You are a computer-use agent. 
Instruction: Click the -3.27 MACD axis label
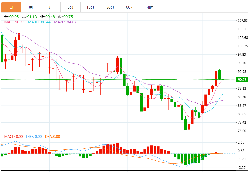coord(241,168)
